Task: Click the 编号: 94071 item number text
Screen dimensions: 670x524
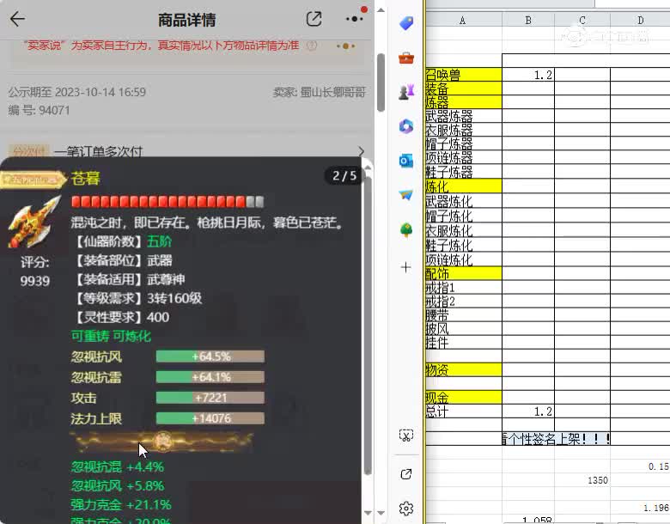Action: click(39, 110)
